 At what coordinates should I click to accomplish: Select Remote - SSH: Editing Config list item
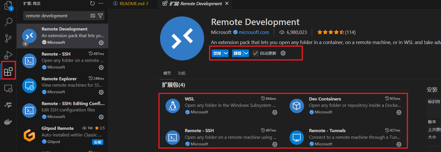(x=62, y=110)
